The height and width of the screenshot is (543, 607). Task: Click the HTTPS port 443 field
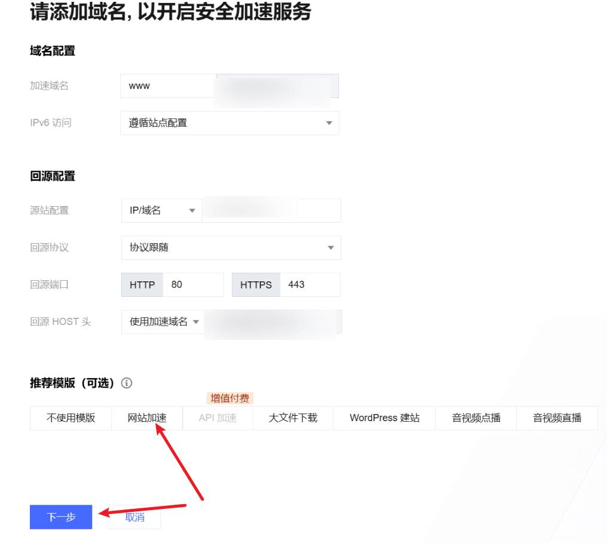point(310,285)
